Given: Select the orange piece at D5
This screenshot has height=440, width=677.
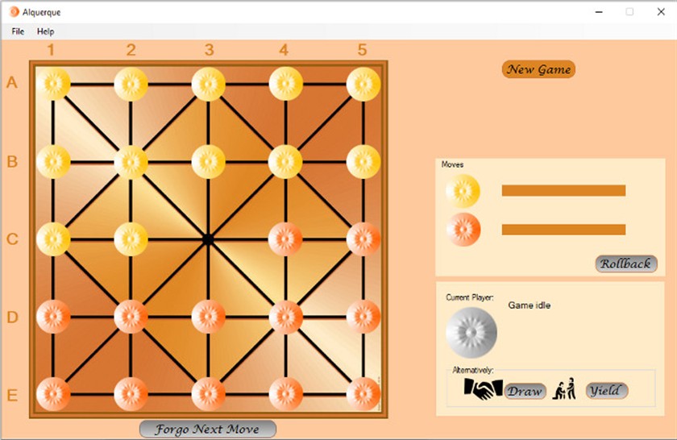Looking at the screenshot, I should pos(363,317).
